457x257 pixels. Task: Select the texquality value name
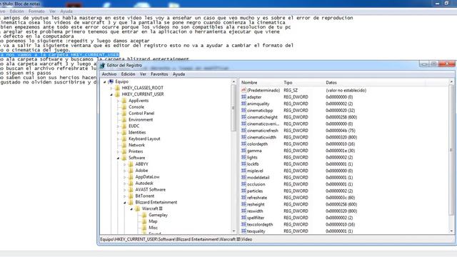coord(256,231)
